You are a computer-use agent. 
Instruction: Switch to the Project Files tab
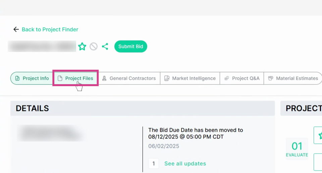coord(75,78)
